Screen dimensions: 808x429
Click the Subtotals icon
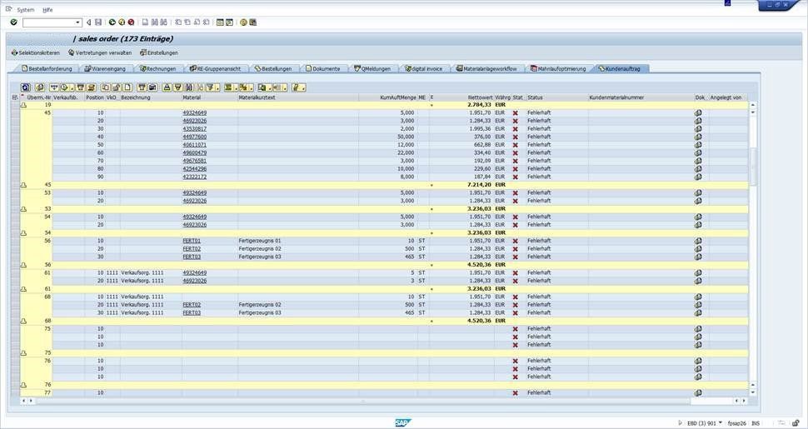point(244,87)
